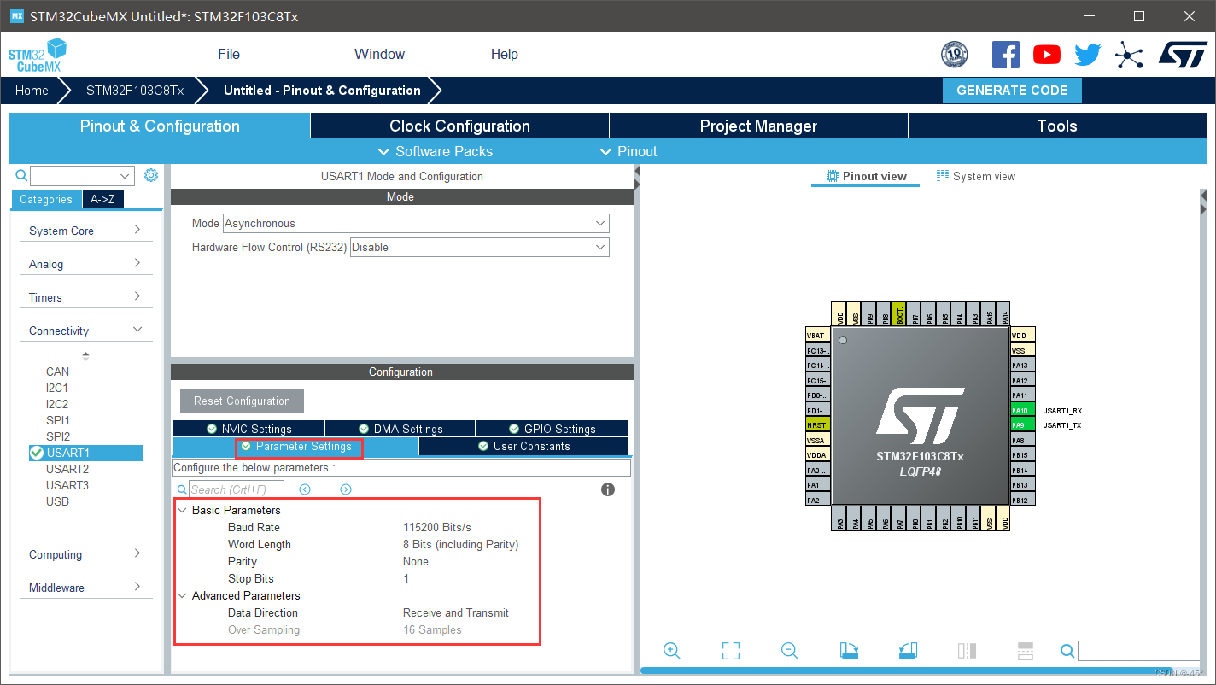The image size is (1216, 685).
Task: Click the pin search input field
Action: pyautogui.click(x=1139, y=651)
